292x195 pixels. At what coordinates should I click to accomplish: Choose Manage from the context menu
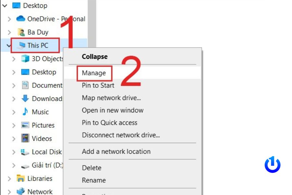click(x=94, y=73)
